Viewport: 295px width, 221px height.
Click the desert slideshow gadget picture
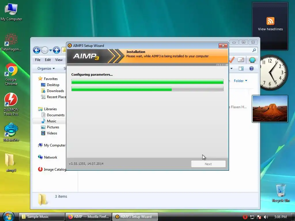coord(270,108)
